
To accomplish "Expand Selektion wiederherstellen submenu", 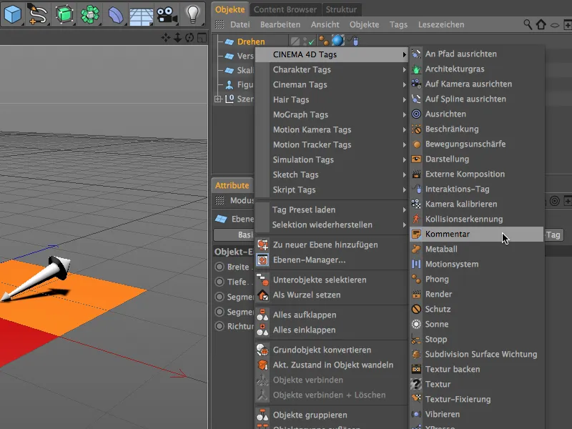I will click(331, 225).
